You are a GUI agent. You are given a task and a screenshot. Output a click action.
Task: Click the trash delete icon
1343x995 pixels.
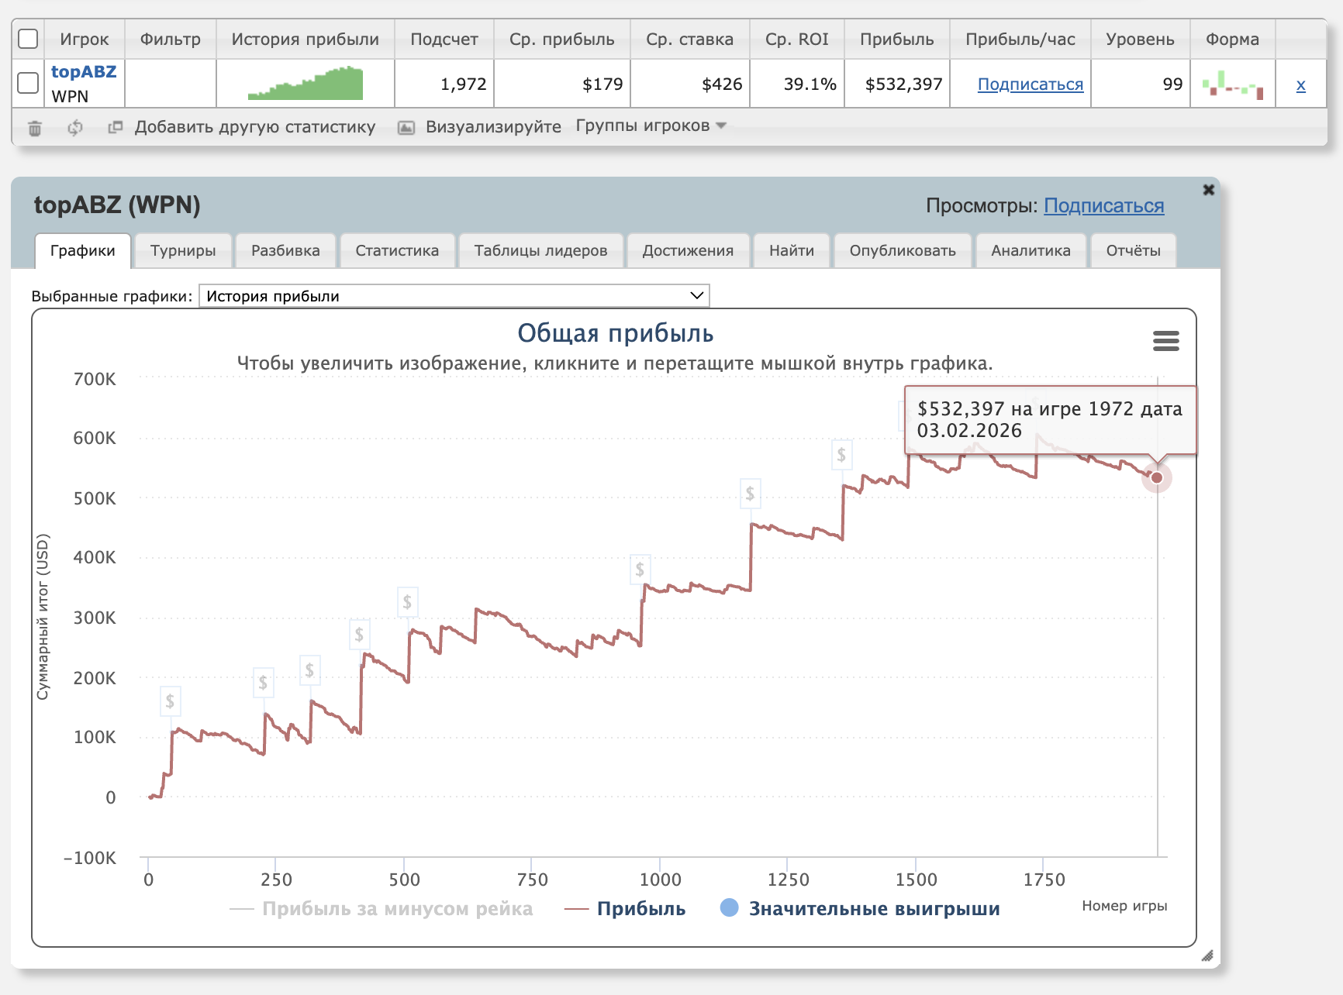coord(35,128)
